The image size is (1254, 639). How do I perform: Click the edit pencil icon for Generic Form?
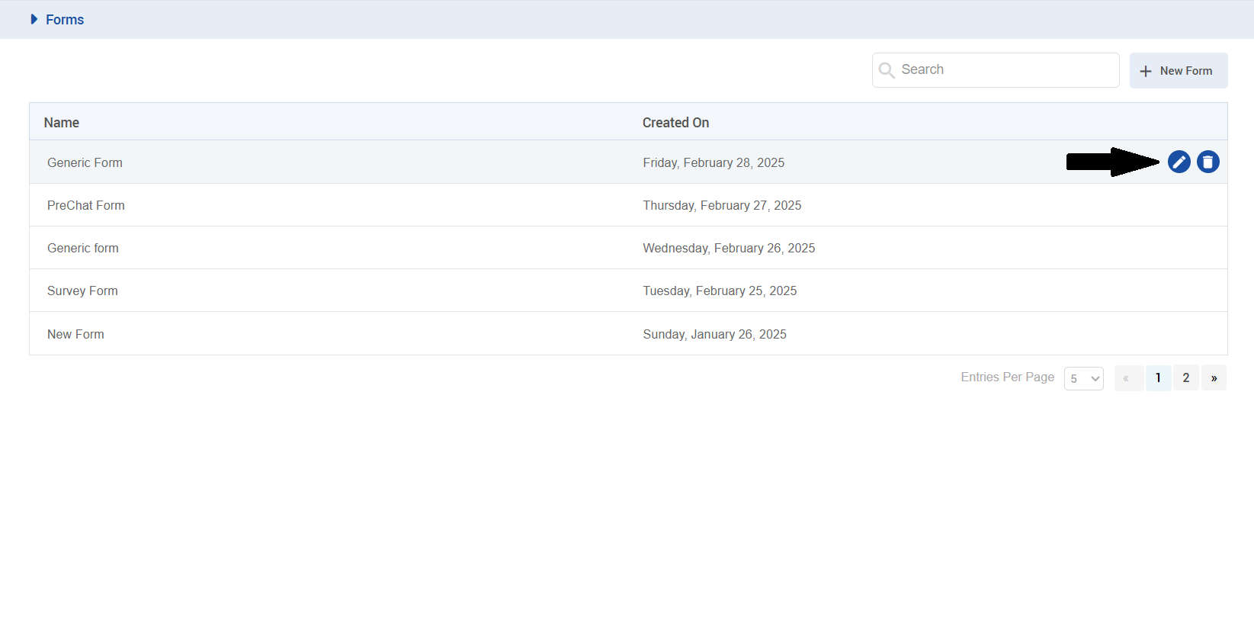pyautogui.click(x=1179, y=162)
